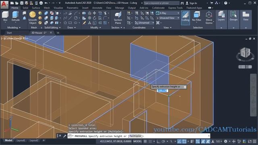Click the Multiple option in command line
258x145 pixels.
[x=135, y=136]
